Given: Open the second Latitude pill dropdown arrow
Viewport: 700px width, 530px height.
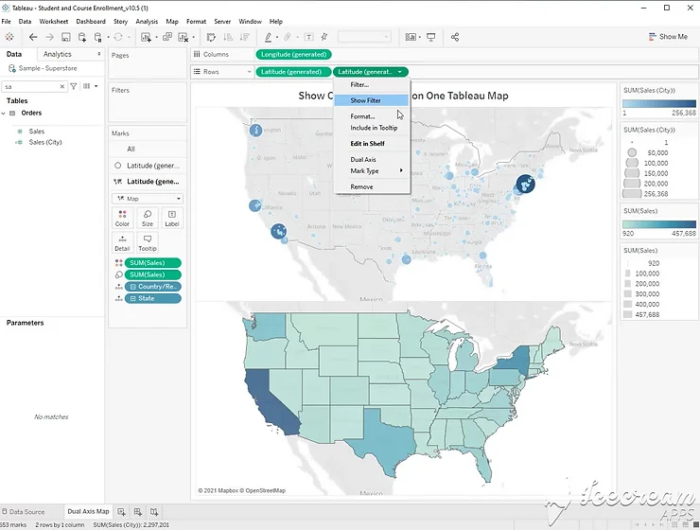Looking at the screenshot, I should pyautogui.click(x=400, y=72).
